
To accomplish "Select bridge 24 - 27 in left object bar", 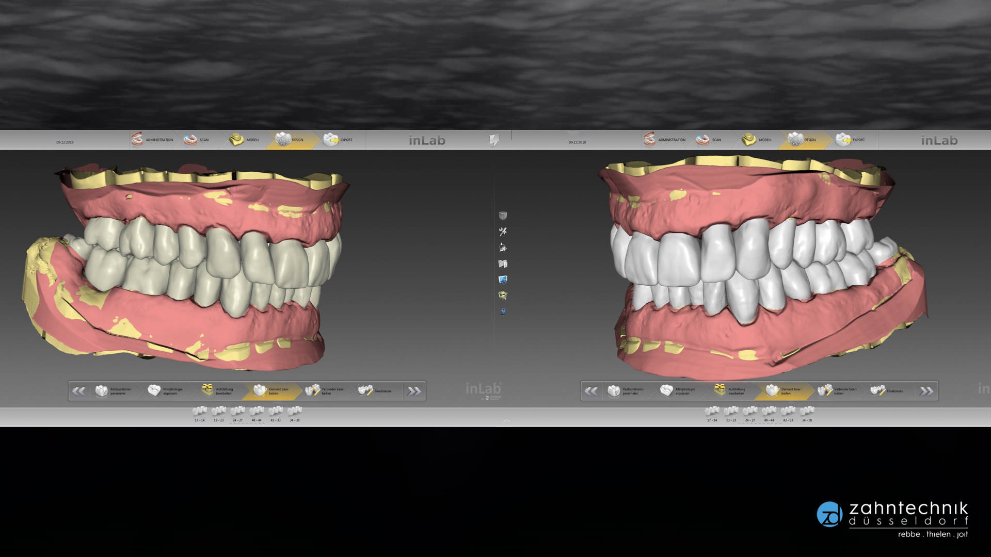I will 237,414.
